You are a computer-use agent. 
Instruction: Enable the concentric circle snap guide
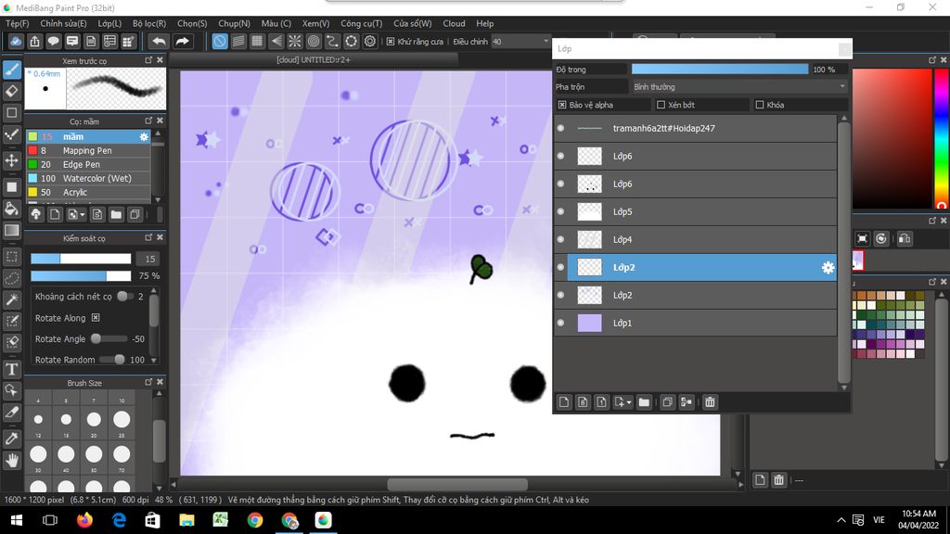pyautogui.click(x=314, y=41)
